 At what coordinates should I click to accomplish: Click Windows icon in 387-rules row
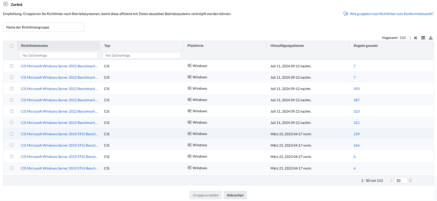(x=189, y=100)
